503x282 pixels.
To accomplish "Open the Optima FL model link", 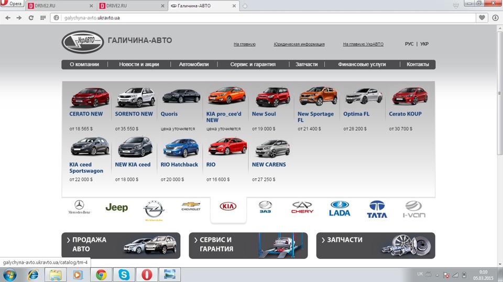I will click(356, 114).
